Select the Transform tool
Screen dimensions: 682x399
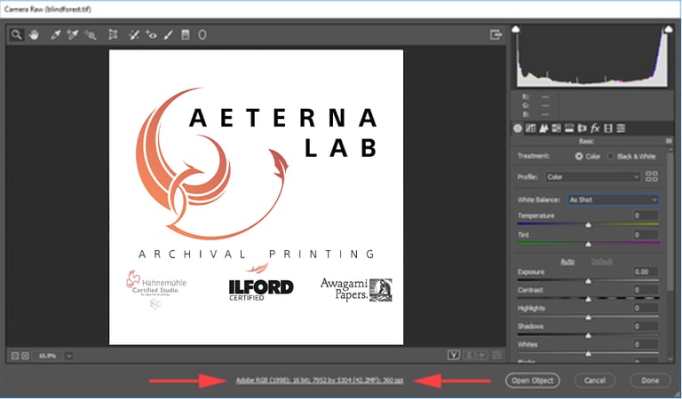click(x=113, y=35)
